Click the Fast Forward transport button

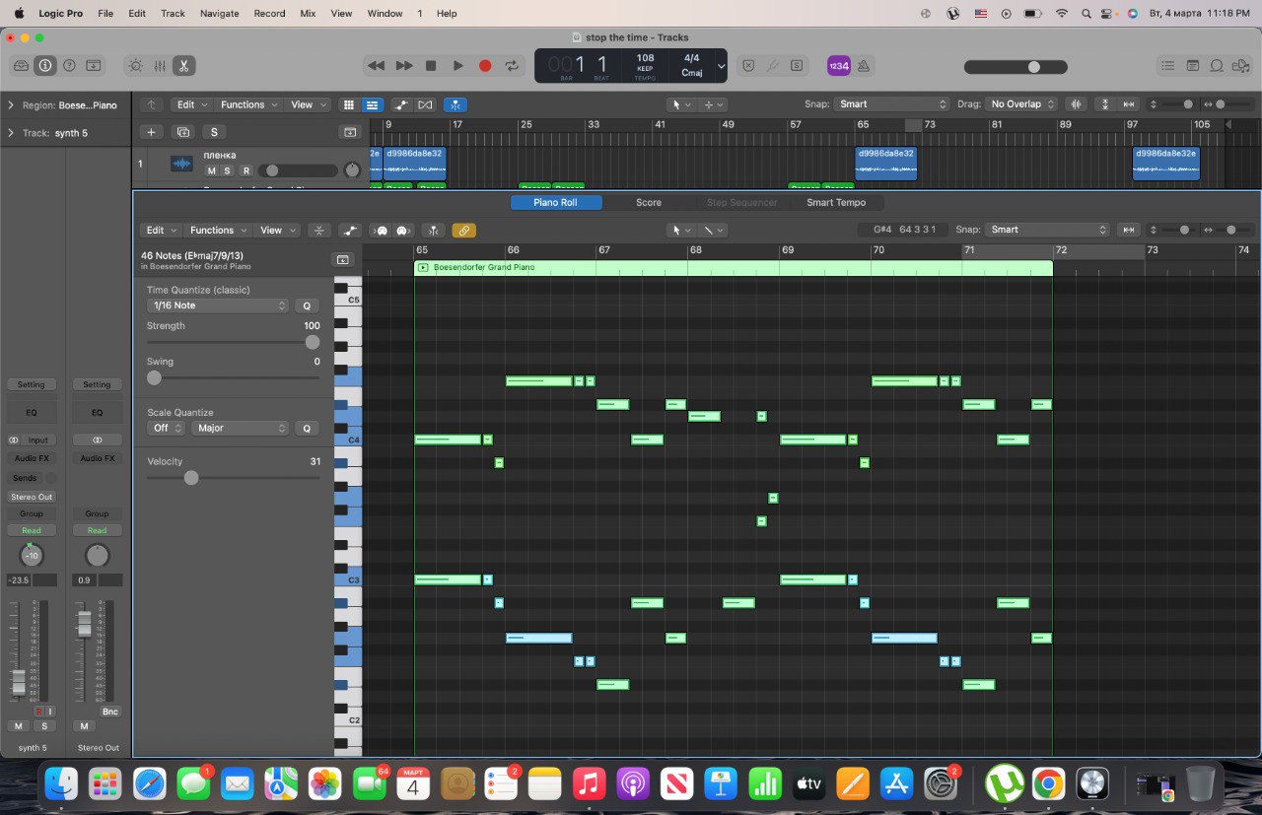click(404, 66)
